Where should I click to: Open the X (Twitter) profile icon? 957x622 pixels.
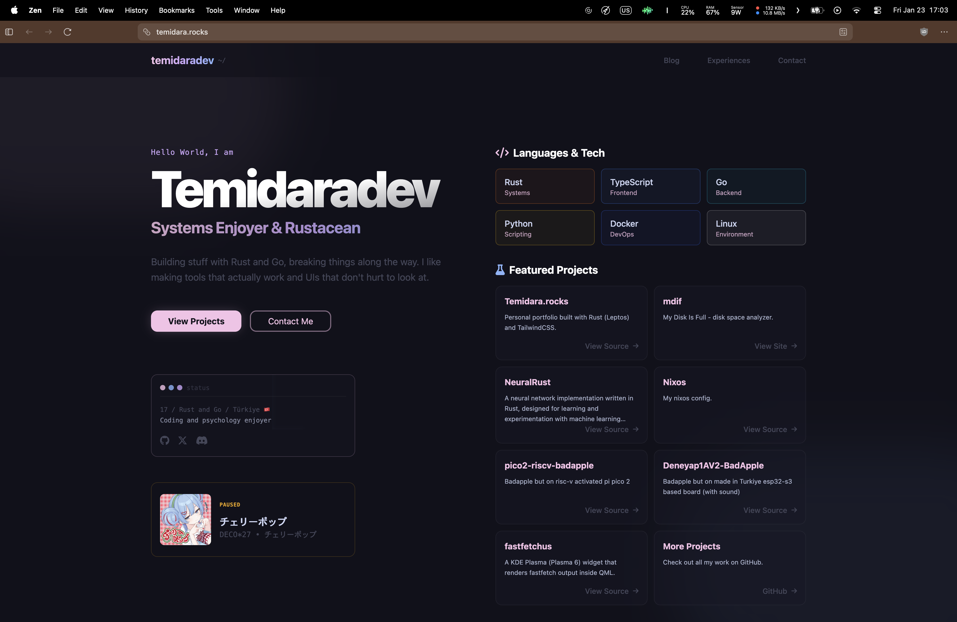183,441
